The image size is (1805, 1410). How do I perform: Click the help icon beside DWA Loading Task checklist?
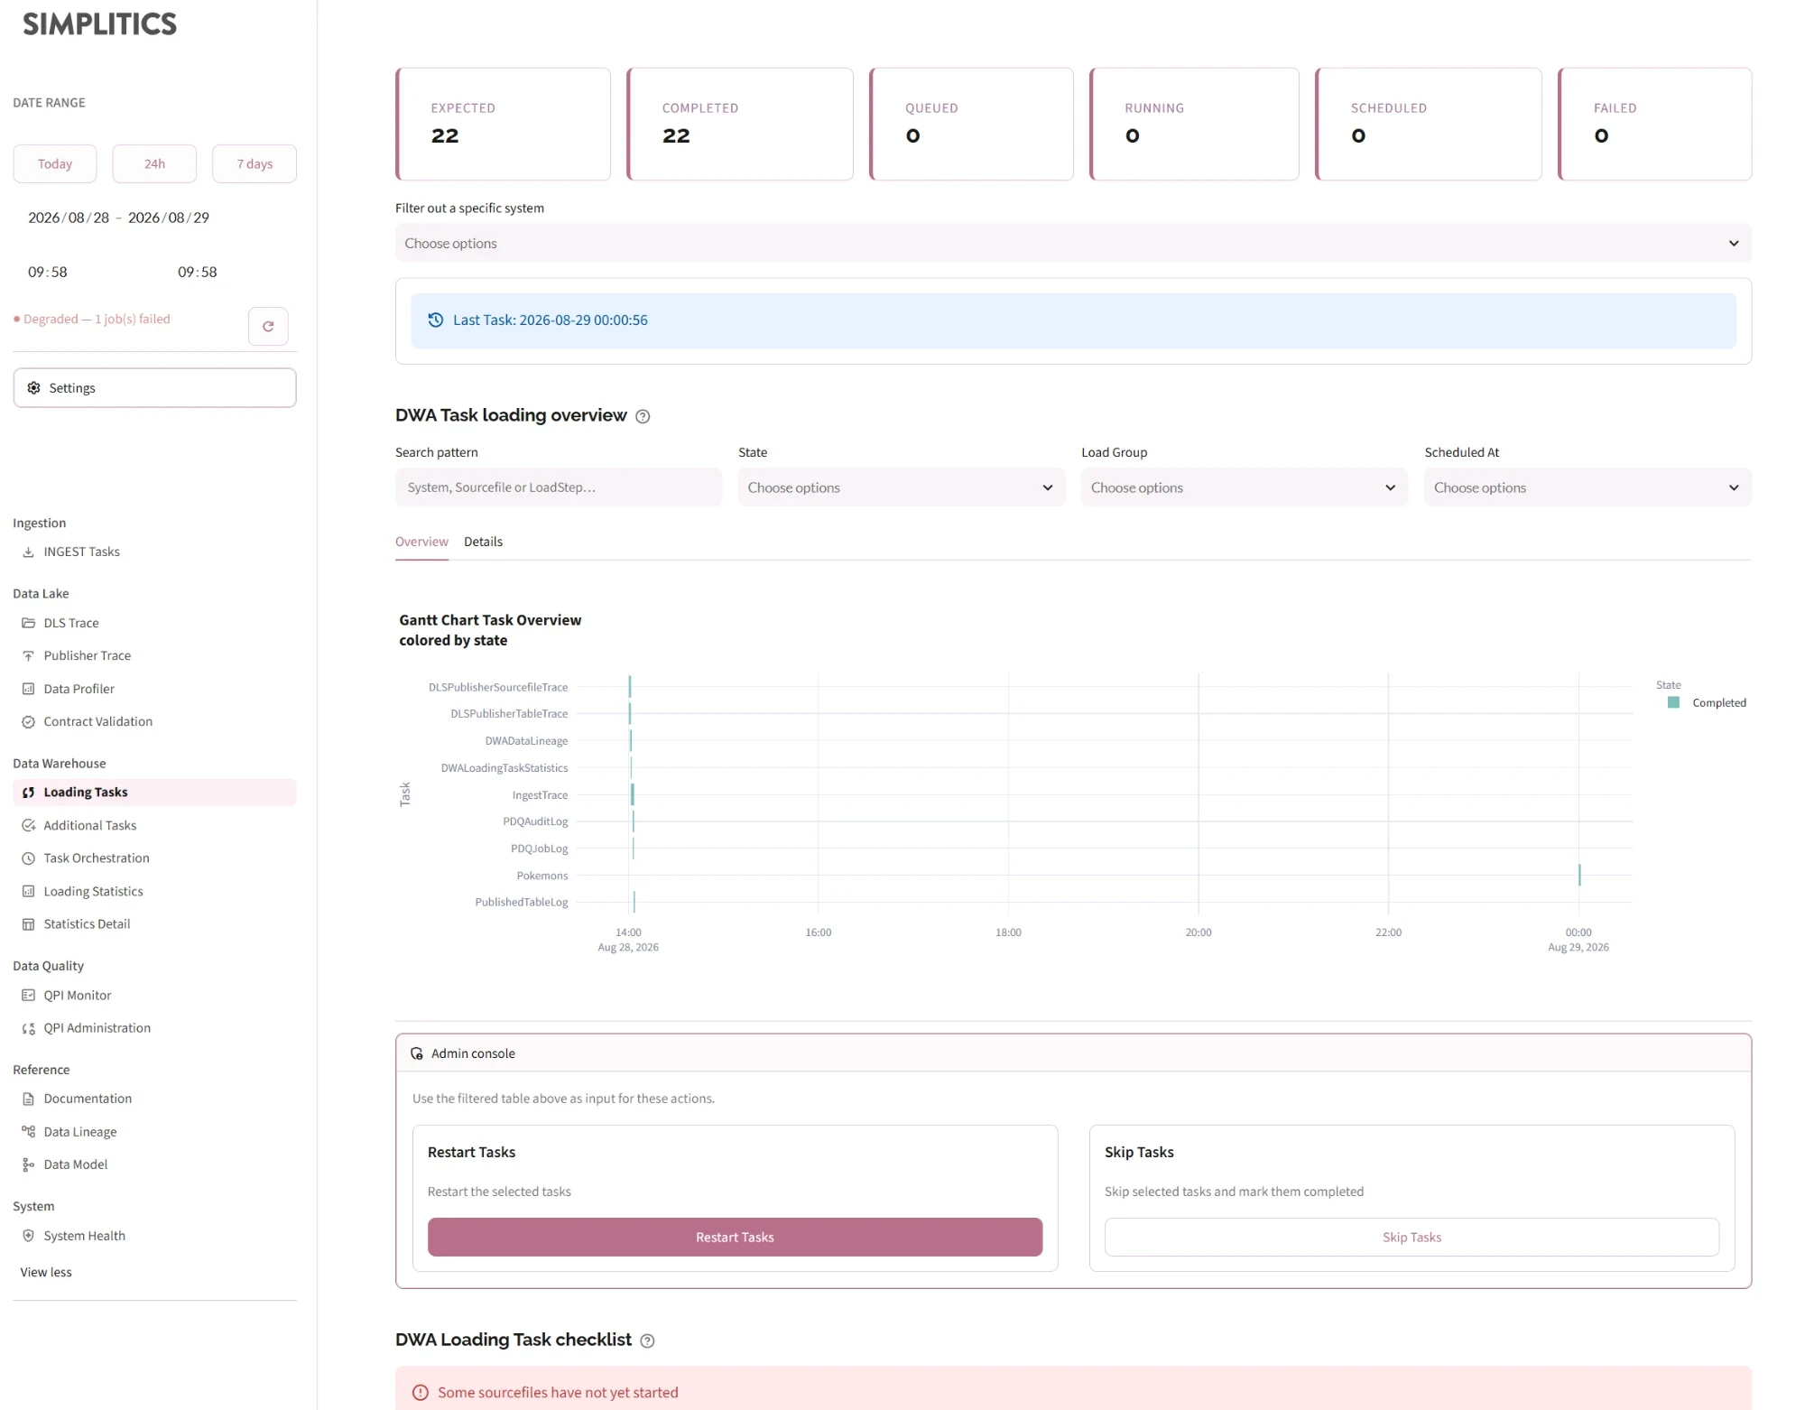[x=647, y=1340]
